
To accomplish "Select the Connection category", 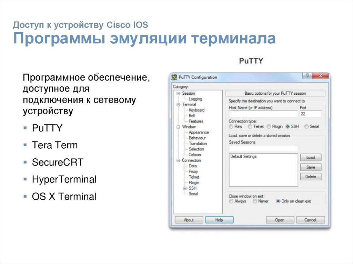I will coord(191,160).
